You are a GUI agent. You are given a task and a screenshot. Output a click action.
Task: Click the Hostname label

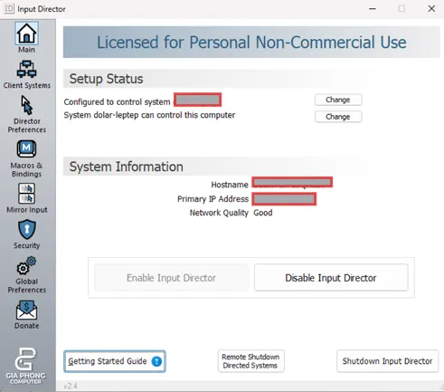tap(230, 185)
